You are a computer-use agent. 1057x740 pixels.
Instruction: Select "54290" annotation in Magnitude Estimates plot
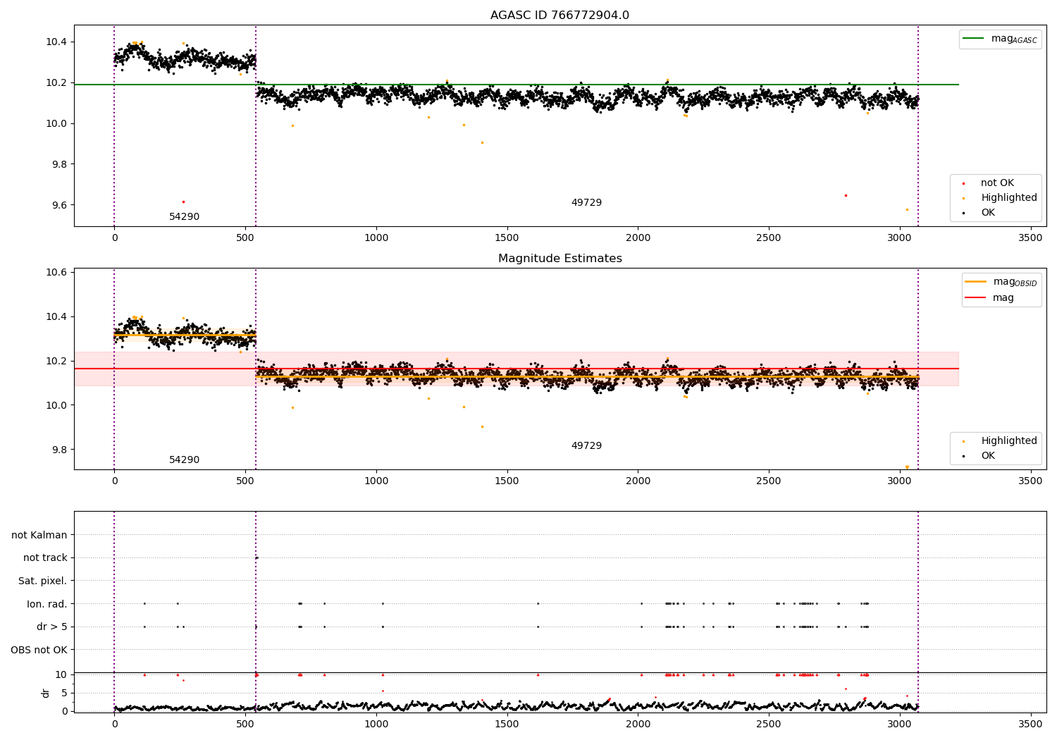(184, 460)
